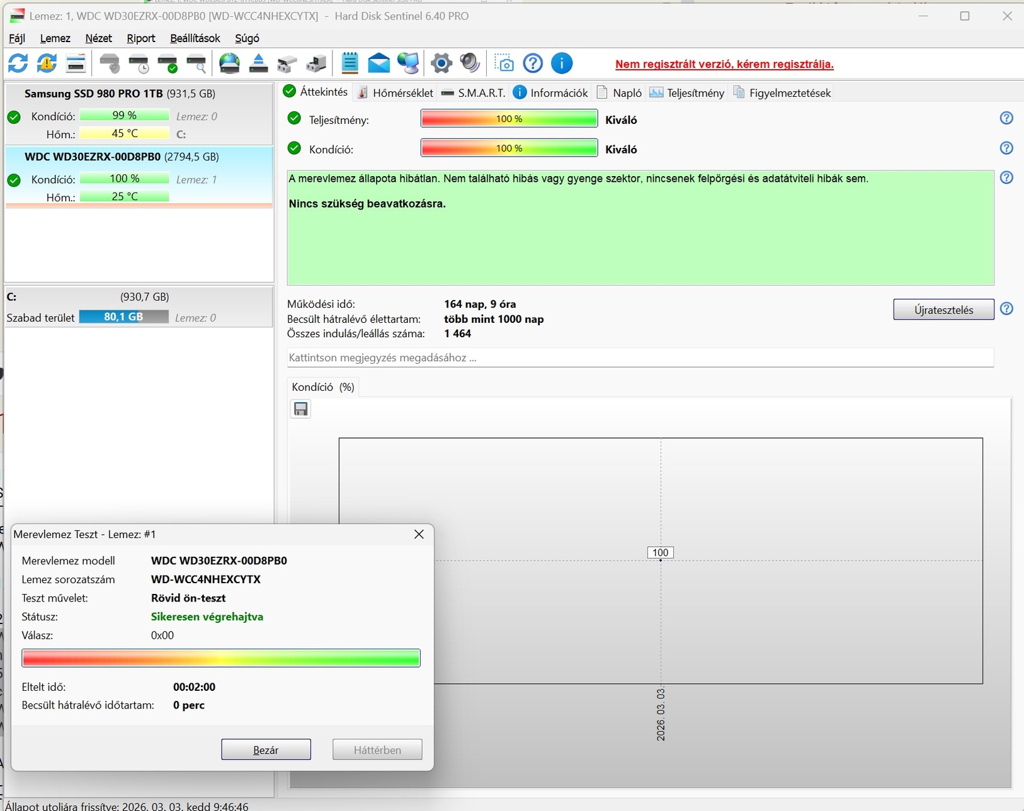Click the disk eject arrow icon
Screen dimensions: 1024x811
258,64
